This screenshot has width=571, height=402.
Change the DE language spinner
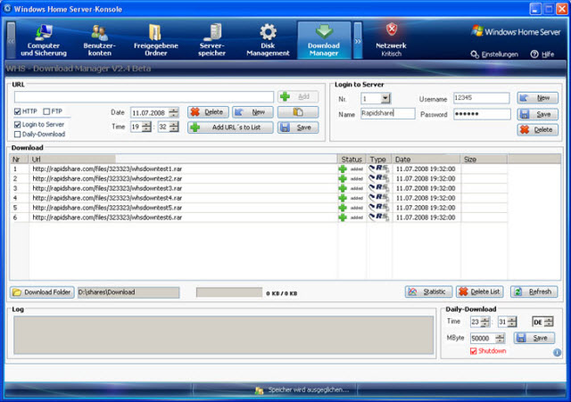coord(549,322)
